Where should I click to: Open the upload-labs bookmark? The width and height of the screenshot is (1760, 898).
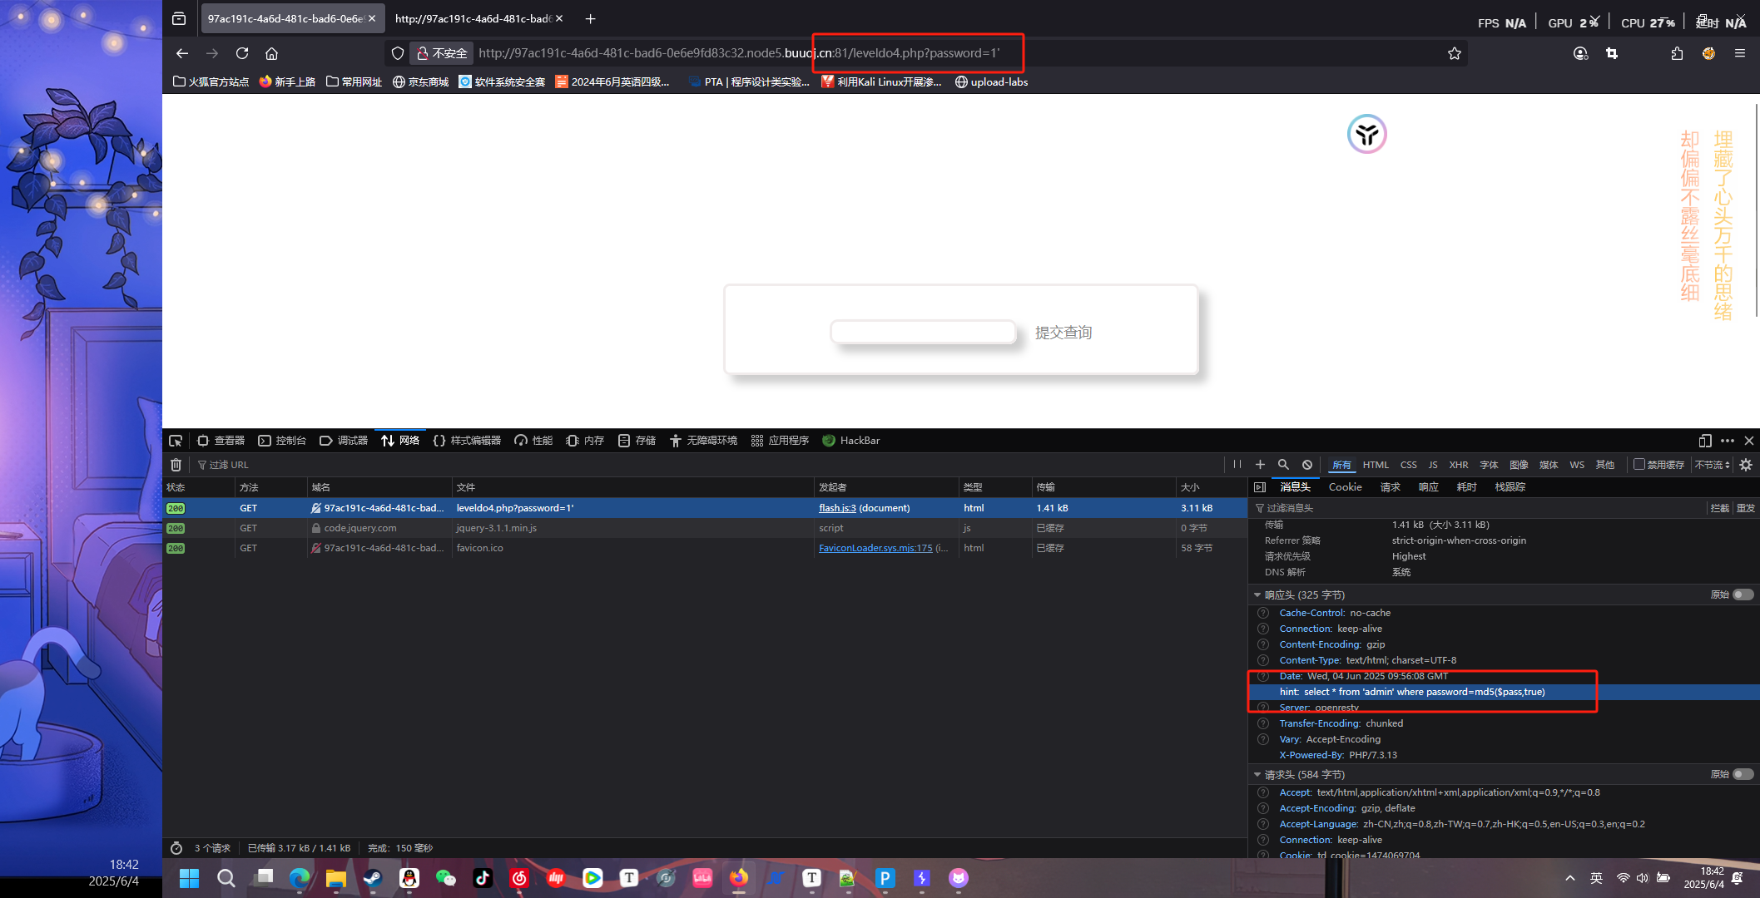(x=991, y=81)
